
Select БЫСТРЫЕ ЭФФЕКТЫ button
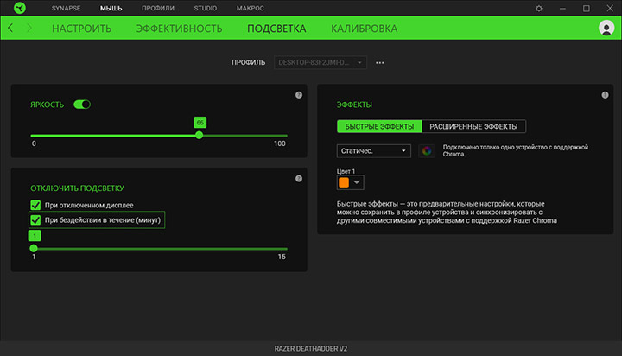click(379, 127)
